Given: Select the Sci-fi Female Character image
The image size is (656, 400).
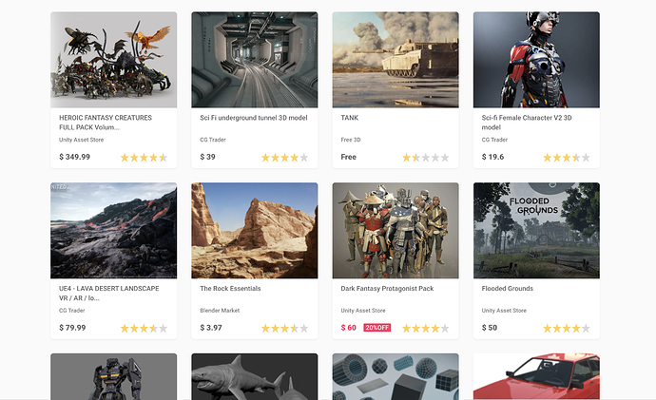Looking at the screenshot, I should [x=536, y=60].
